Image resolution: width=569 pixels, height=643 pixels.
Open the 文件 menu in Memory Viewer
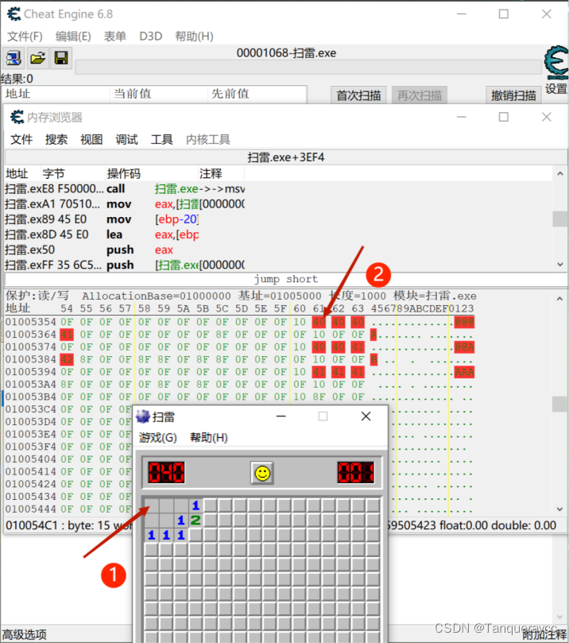pyautogui.click(x=21, y=139)
